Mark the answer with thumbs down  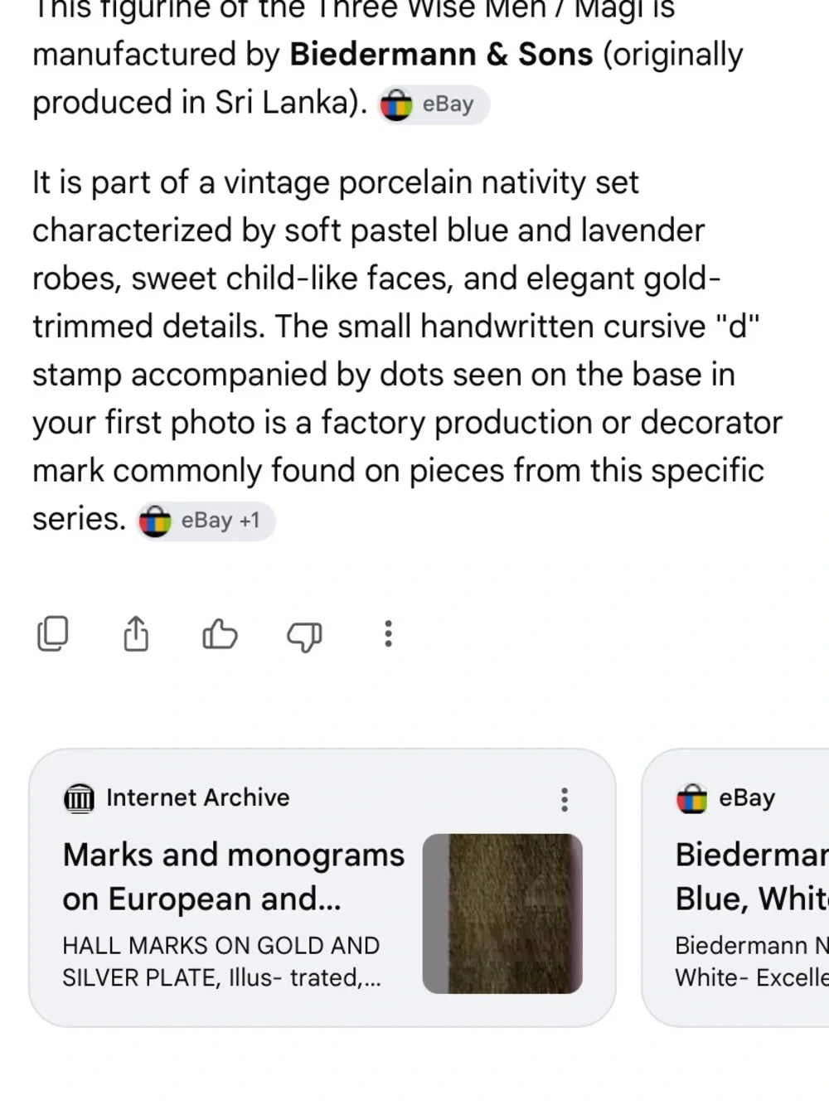point(304,636)
